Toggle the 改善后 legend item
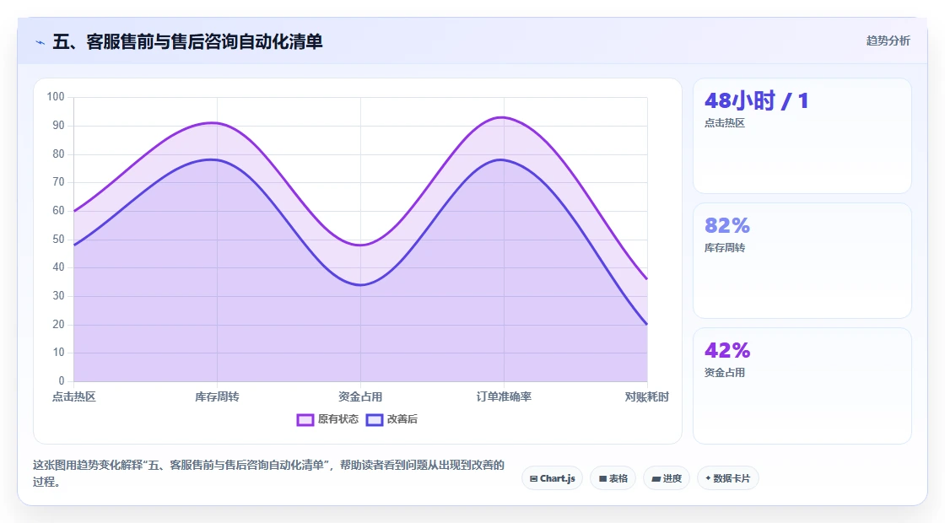945x523 pixels. click(x=391, y=419)
